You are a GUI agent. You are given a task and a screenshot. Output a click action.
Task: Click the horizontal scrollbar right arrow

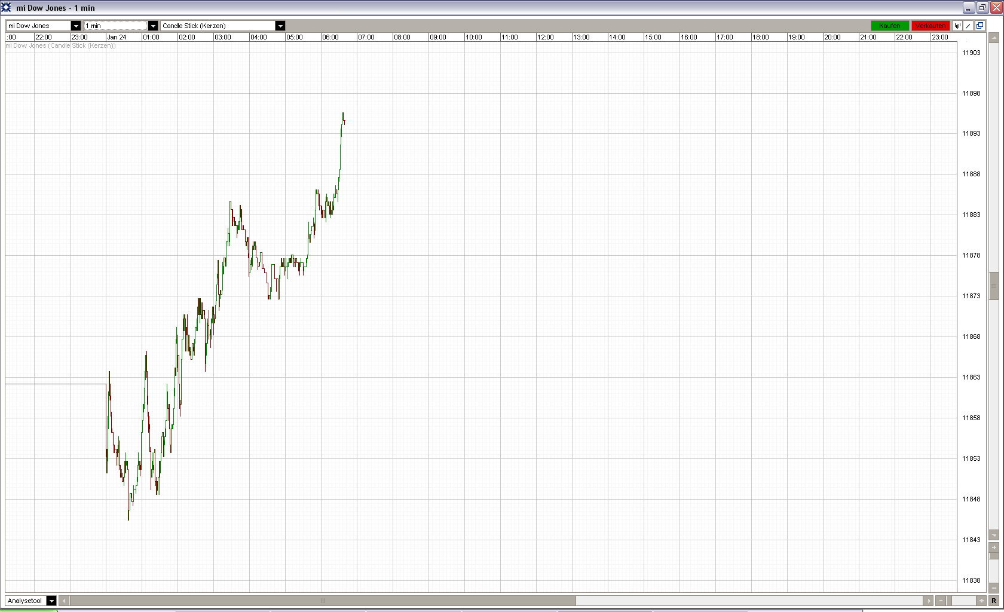click(x=928, y=601)
